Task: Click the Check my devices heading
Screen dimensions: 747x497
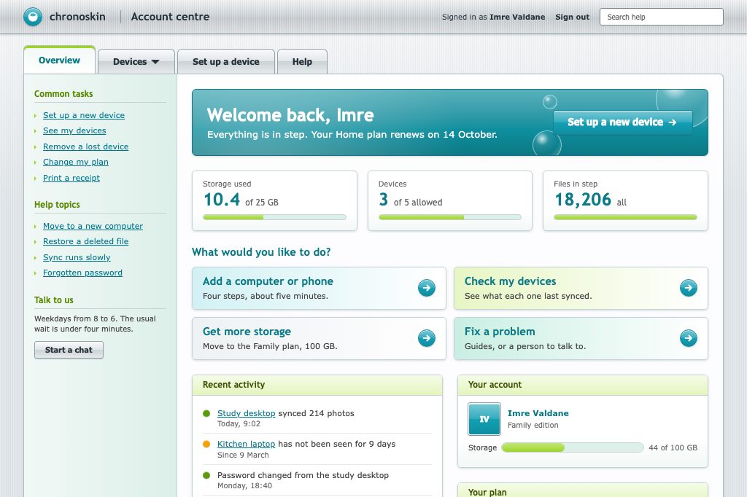Action: click(510, 281)
